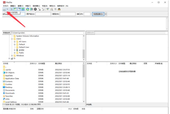The width and height of the screenshot is (170, 114).
Task: Open the Site Manager icon
Action: tap(4, 9)
